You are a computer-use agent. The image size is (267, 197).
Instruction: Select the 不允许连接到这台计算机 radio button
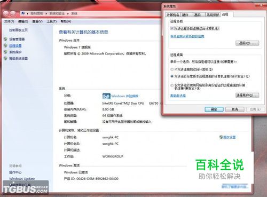(172, 69)
